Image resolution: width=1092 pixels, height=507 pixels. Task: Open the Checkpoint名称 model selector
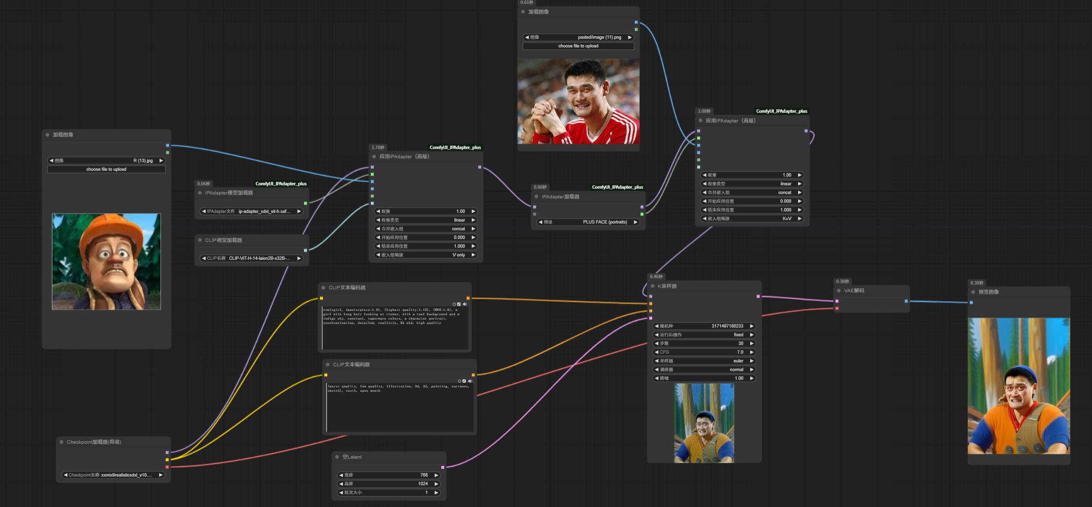click(113, 475)
